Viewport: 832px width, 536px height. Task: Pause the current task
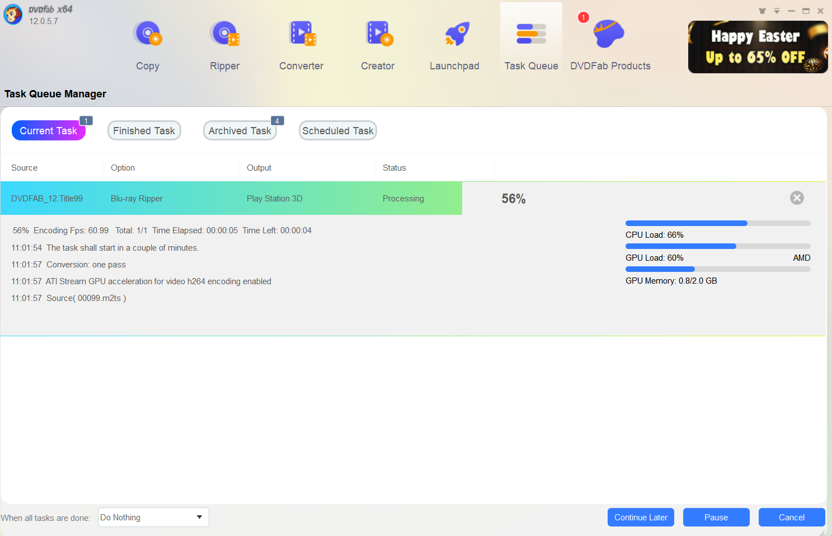(716, 517)
